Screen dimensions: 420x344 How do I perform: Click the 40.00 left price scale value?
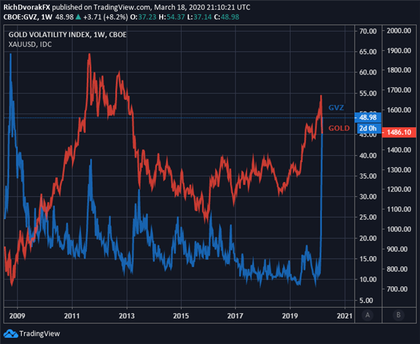[367, 156]
